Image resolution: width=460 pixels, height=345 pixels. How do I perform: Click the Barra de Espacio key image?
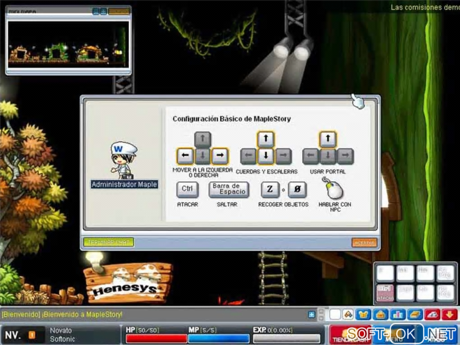tap(229, 189)
